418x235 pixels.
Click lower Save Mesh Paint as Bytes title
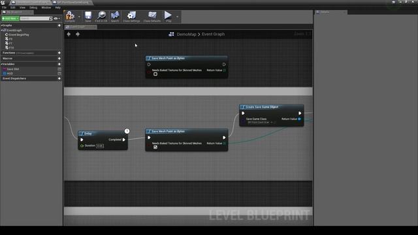[168, 131]
